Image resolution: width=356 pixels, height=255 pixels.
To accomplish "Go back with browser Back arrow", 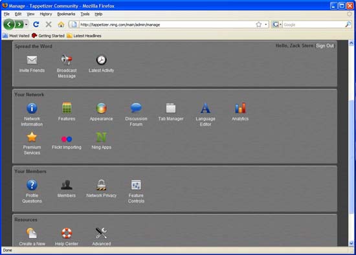I will [x=9, y=25].
